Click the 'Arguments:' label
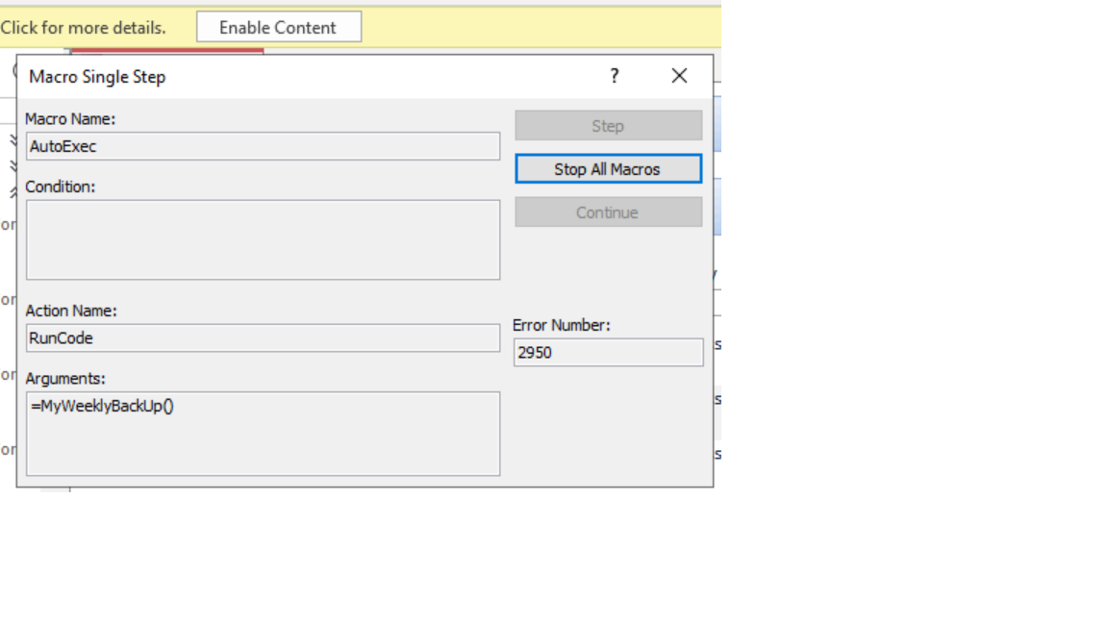Viewport: 1108px width, 623px height. [x=65, y=379]
